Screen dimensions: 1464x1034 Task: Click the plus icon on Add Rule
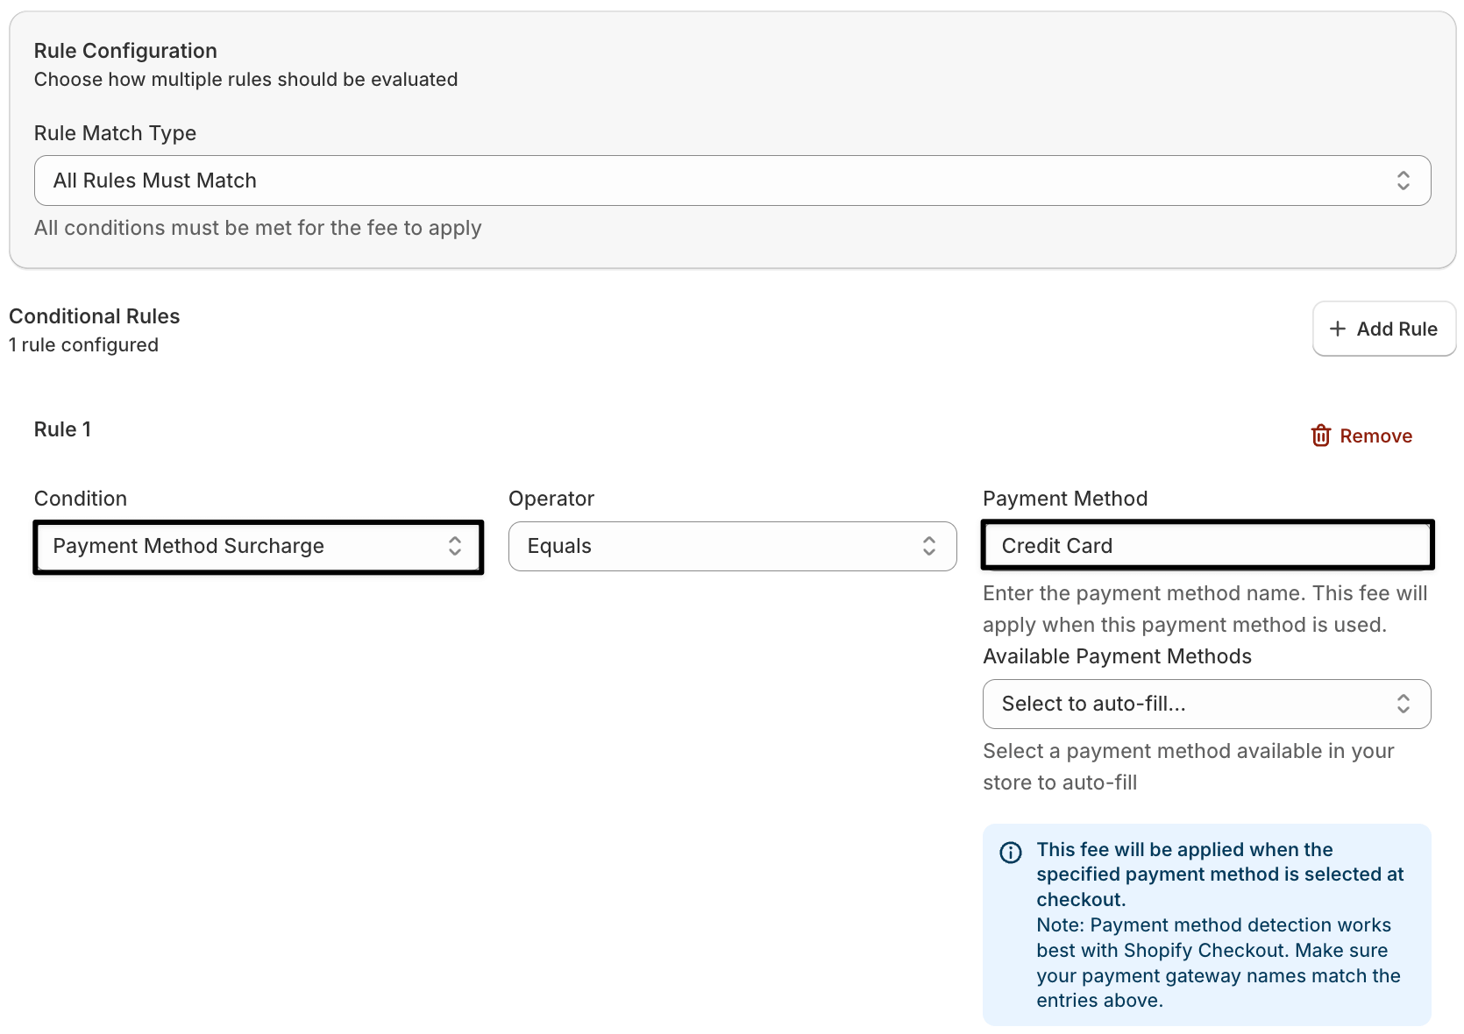[x=1337, y=329]
